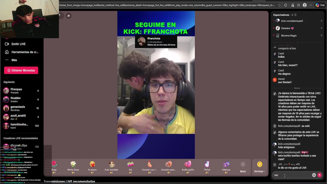327x184 pixels.
Task: Open Herramientas de creador in the sidebar
Action: pos(22,52)
